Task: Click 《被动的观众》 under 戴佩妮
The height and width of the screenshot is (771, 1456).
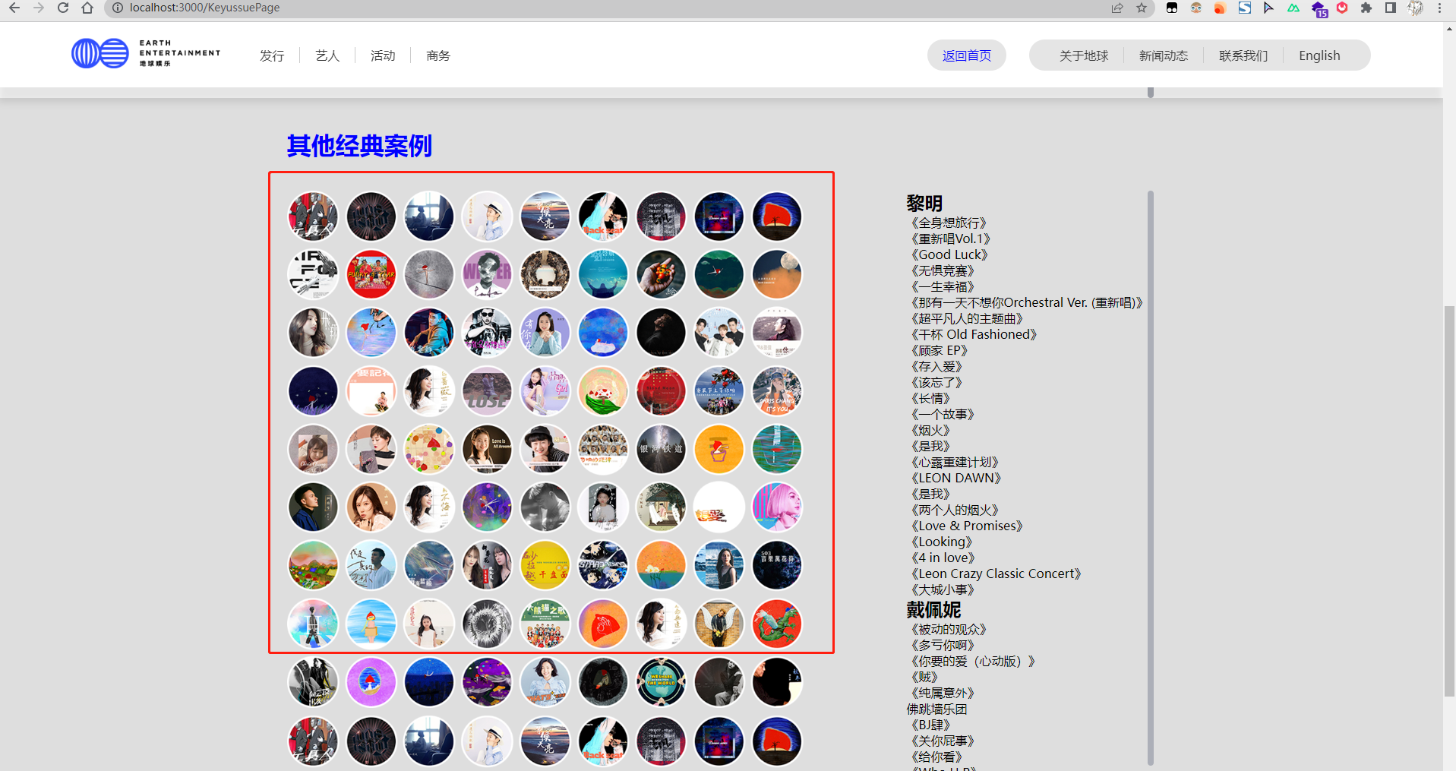Action: (949, 629)
